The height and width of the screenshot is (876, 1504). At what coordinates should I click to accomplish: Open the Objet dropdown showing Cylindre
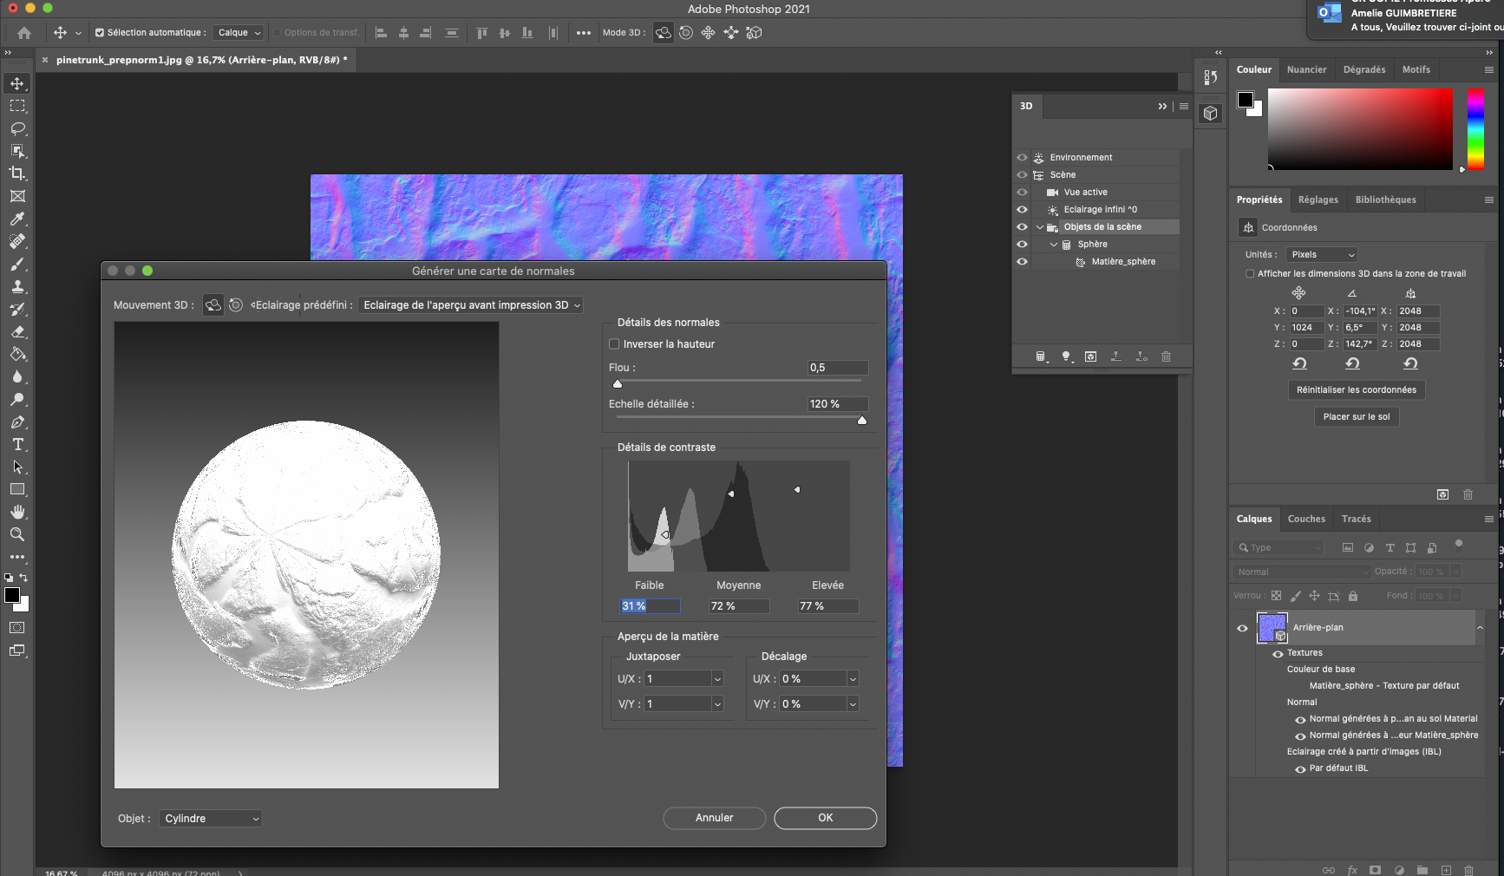[x=210, y=818]
